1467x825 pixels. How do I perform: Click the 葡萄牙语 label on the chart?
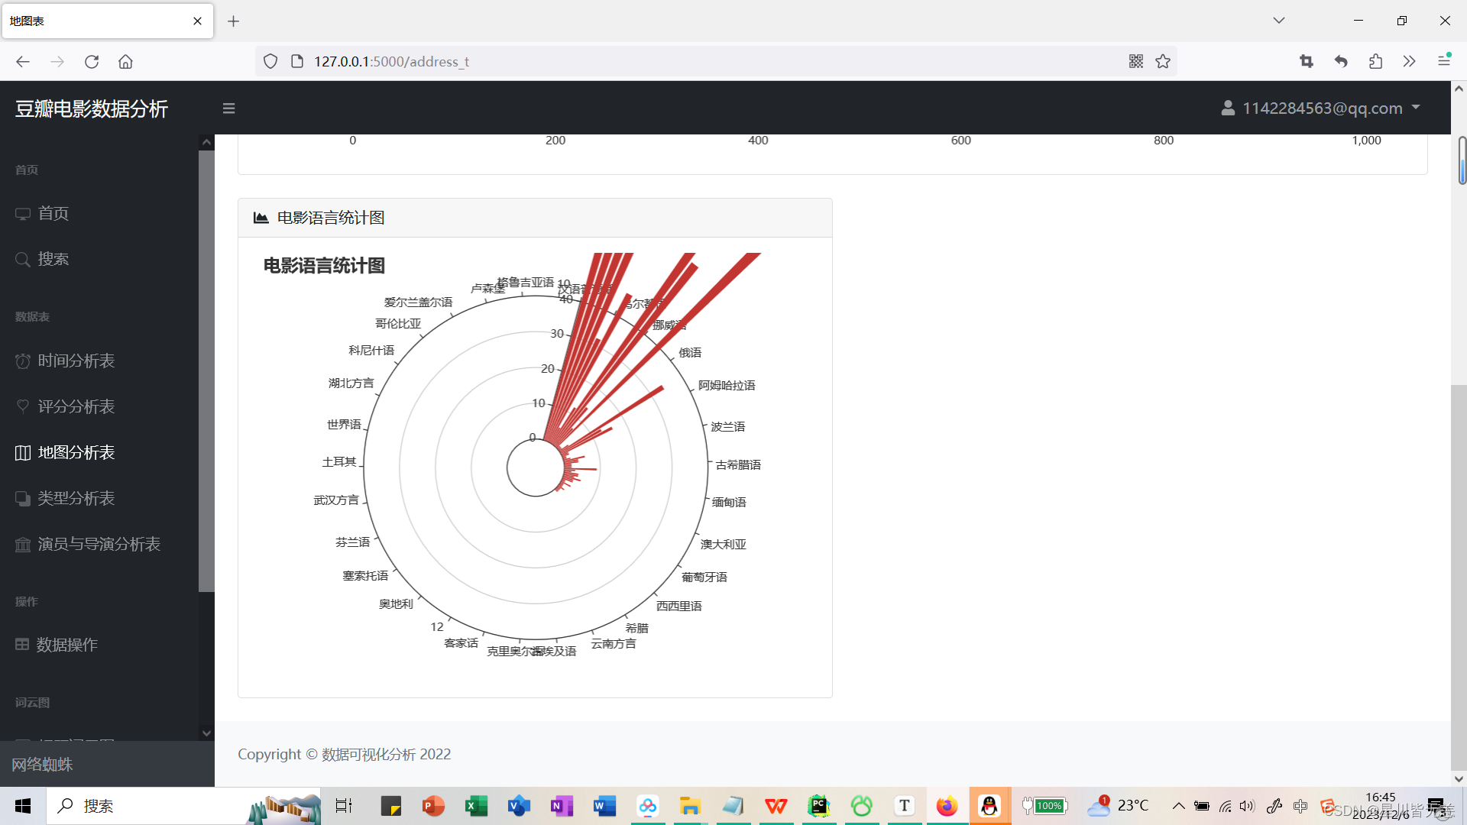click(x=704, y=577)
